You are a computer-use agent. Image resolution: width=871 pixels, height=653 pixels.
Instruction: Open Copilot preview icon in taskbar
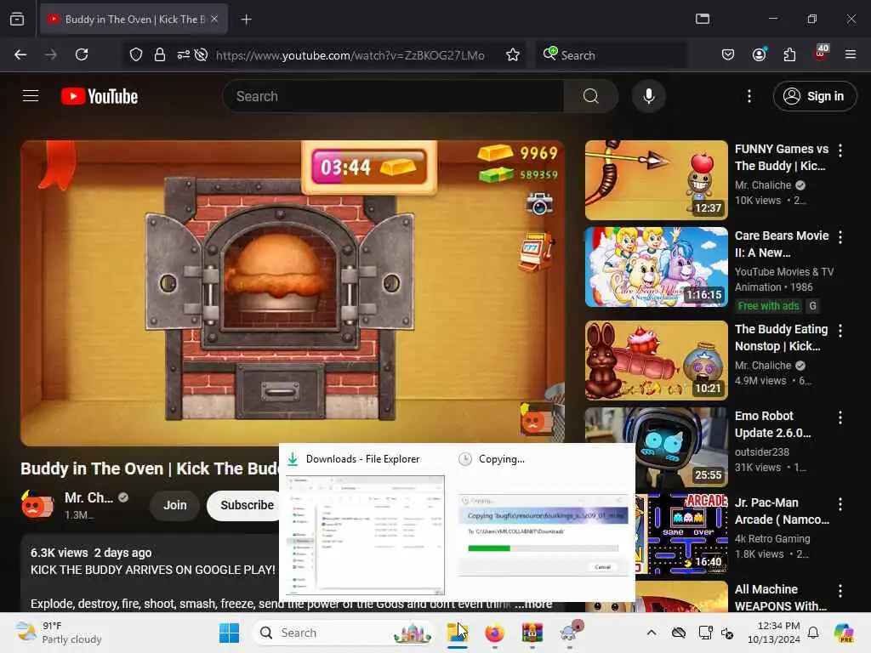click(x=844, y=633)
